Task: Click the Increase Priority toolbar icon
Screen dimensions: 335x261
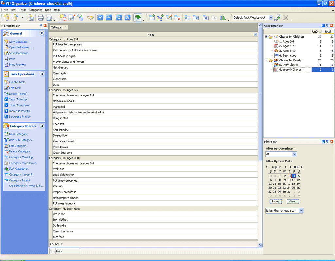Action: coord(128,18)
